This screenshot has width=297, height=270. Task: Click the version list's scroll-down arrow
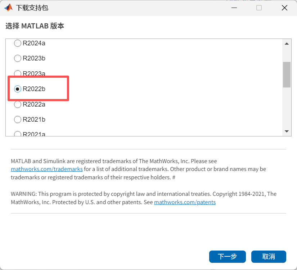(287, 131)
